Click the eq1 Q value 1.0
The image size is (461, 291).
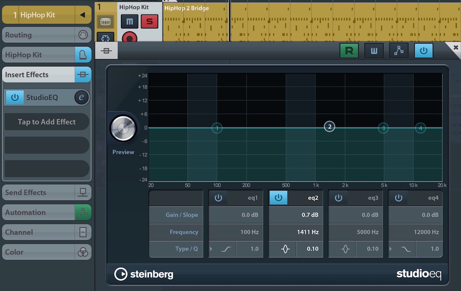pyautogui.click(x=250, y=249)
